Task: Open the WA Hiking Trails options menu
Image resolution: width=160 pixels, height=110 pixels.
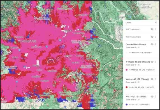Action: 156,37
